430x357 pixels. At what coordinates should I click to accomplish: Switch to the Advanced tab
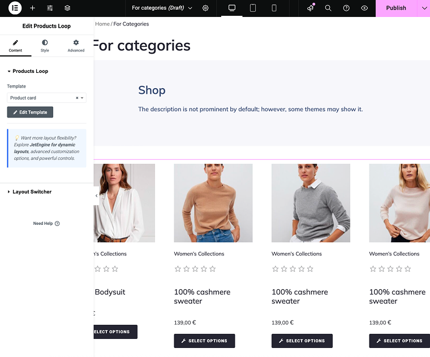(76, 46)
